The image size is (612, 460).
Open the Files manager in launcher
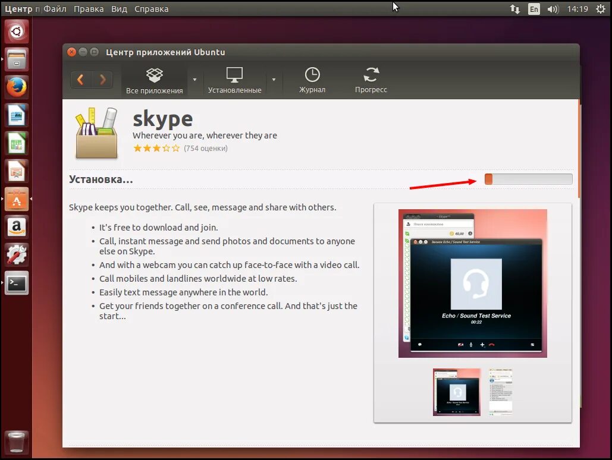(x=17, y=59)
